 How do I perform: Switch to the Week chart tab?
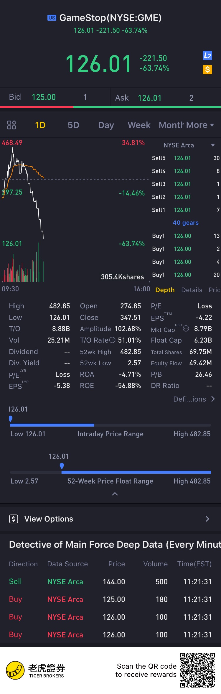139,125
